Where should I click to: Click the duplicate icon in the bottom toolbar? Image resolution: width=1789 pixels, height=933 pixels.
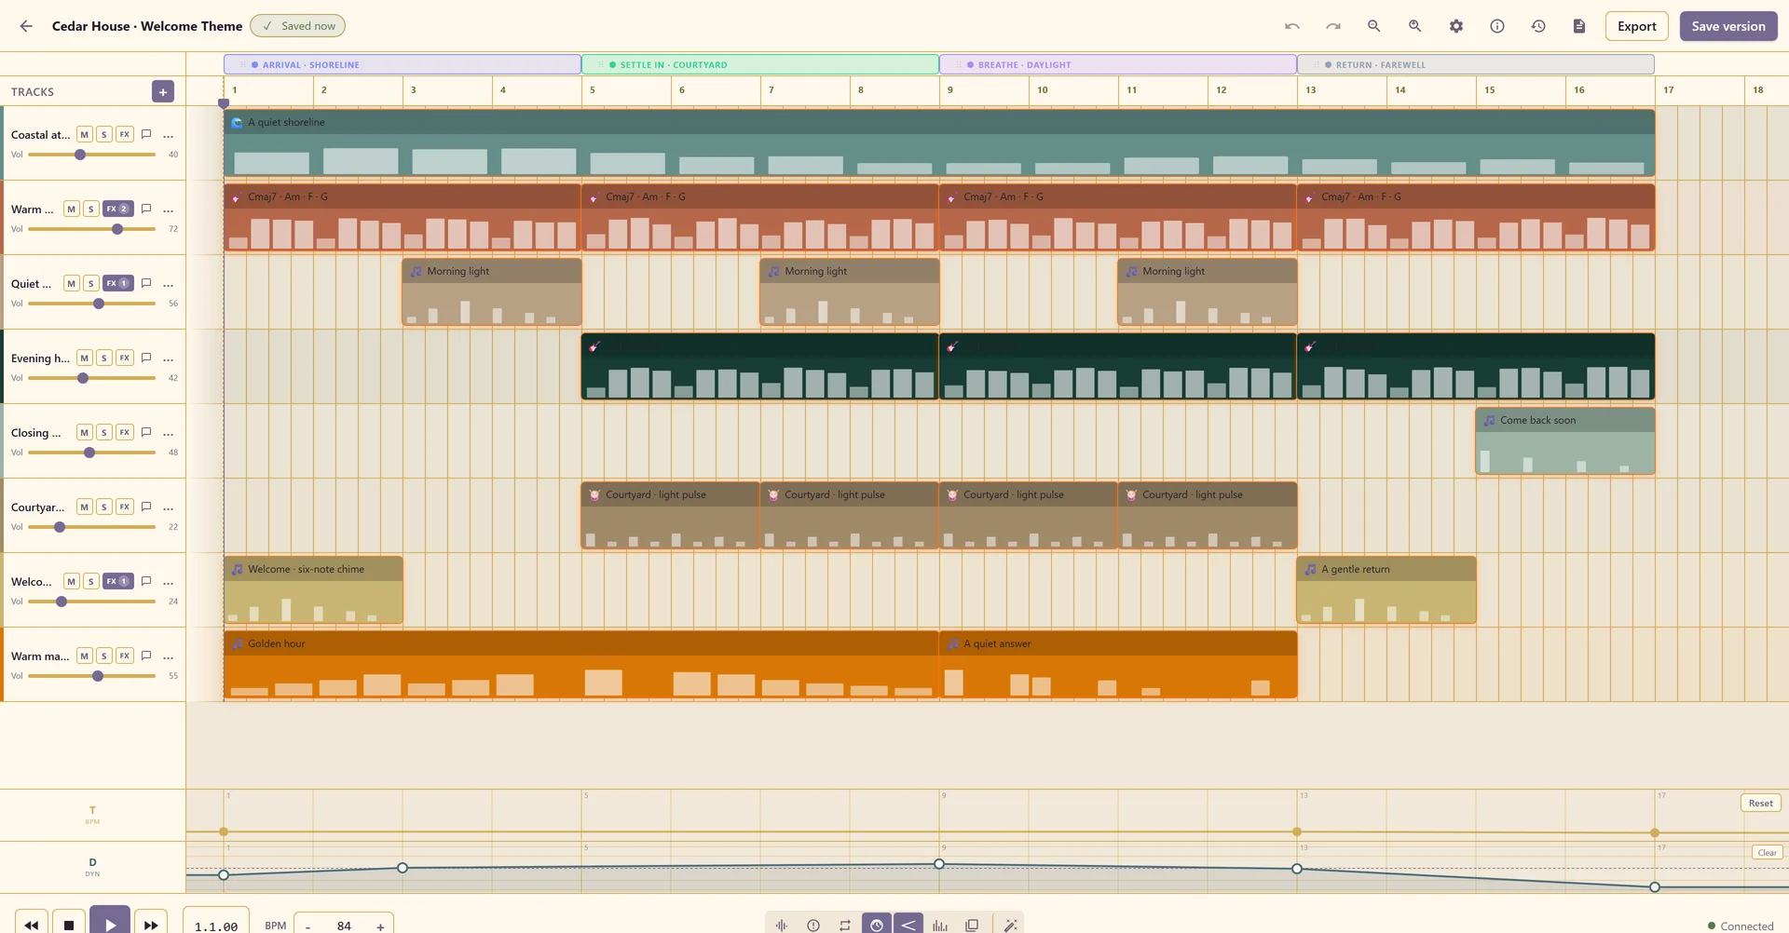coord(972,925)
